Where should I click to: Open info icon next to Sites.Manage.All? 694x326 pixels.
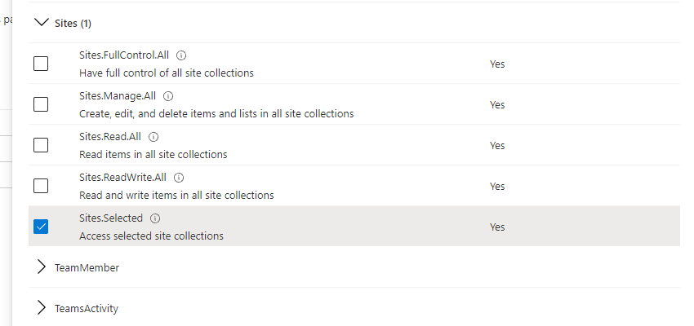click(168, 96)
